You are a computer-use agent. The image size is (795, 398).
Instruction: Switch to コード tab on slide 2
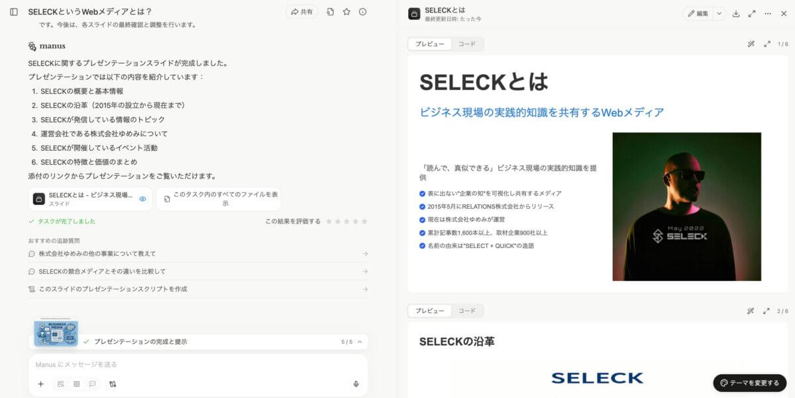click(x=467, y=311)
